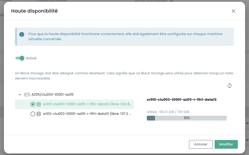Click the 10% usage progress bar
Image resolution: width=249 pixels, height=155 pixels.
coord(187,118)
